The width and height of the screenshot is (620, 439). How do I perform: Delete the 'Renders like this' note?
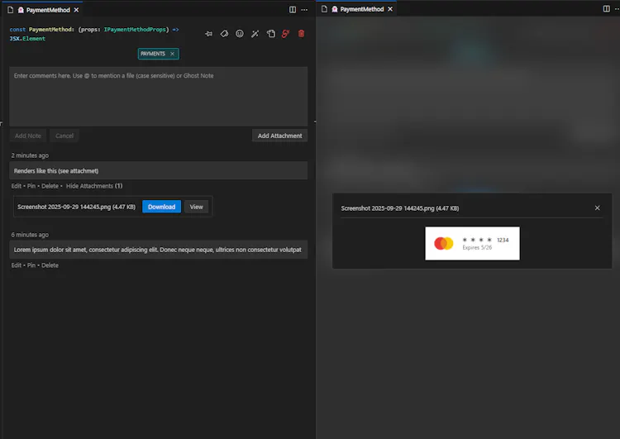point(50,186)
